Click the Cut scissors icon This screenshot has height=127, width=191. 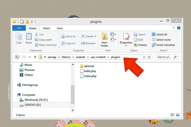coord(37,34)
